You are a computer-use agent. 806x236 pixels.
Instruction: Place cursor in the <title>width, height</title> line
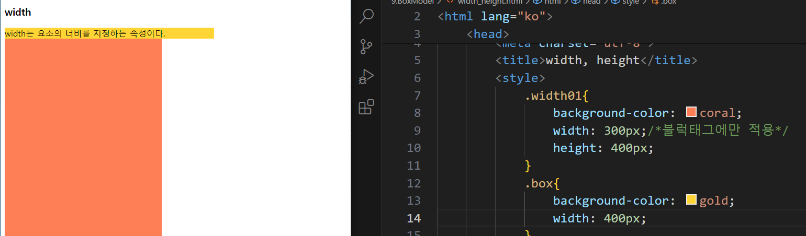click(596, 60)
